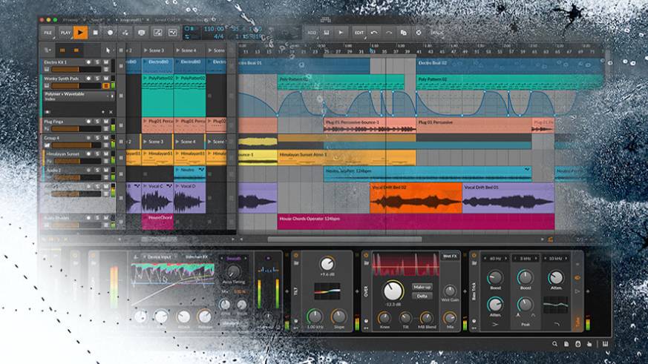Launch the Vocal C clip

point(146,186)
